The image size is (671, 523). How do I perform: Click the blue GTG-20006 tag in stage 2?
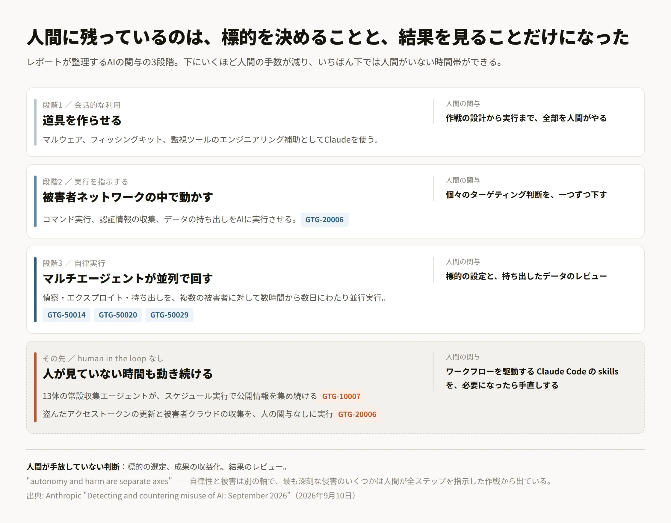point(324,220)
